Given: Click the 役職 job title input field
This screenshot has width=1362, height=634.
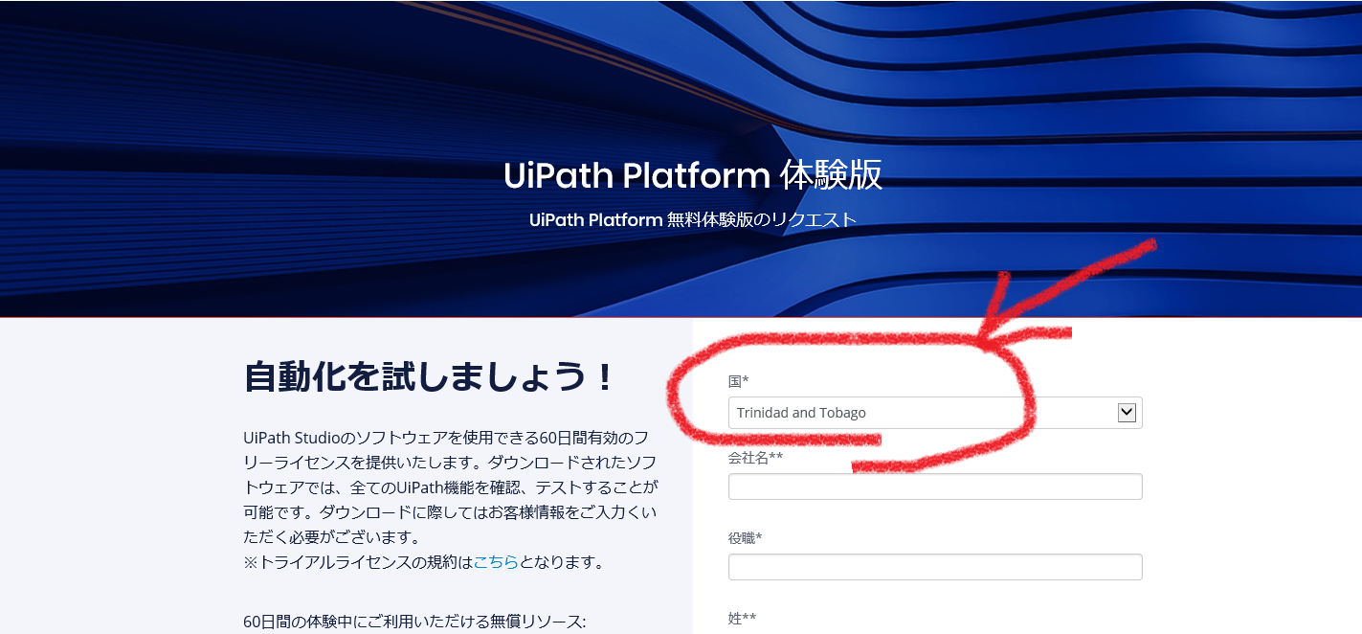Looking at the screenshot, I should pos(935,567).
